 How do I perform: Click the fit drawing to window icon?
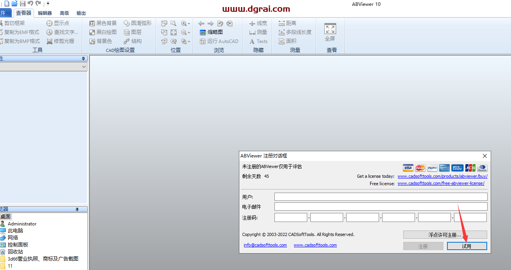tap(173, 32)
